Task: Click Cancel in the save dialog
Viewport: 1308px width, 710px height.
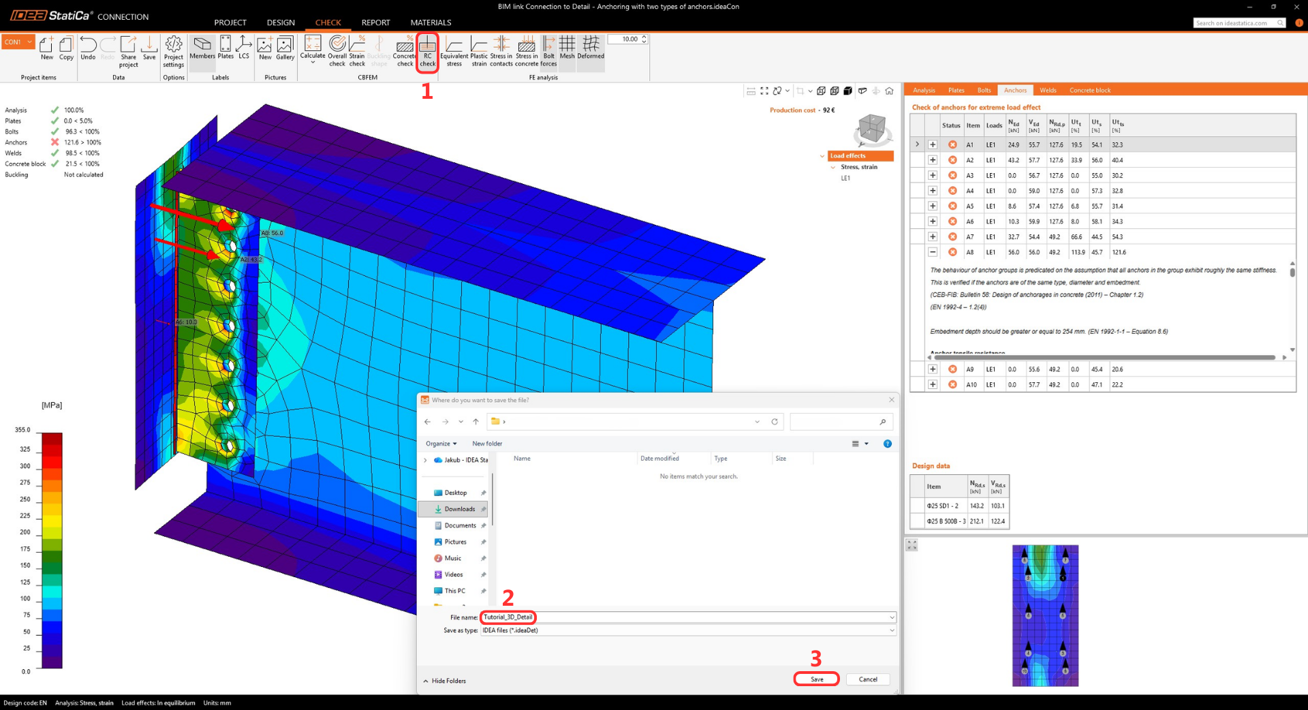Action: (x=868, y=679)
